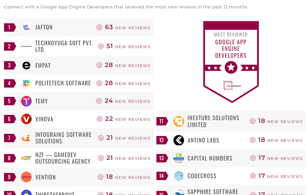Open the Jafton company name link

click(x=44, y=27)
